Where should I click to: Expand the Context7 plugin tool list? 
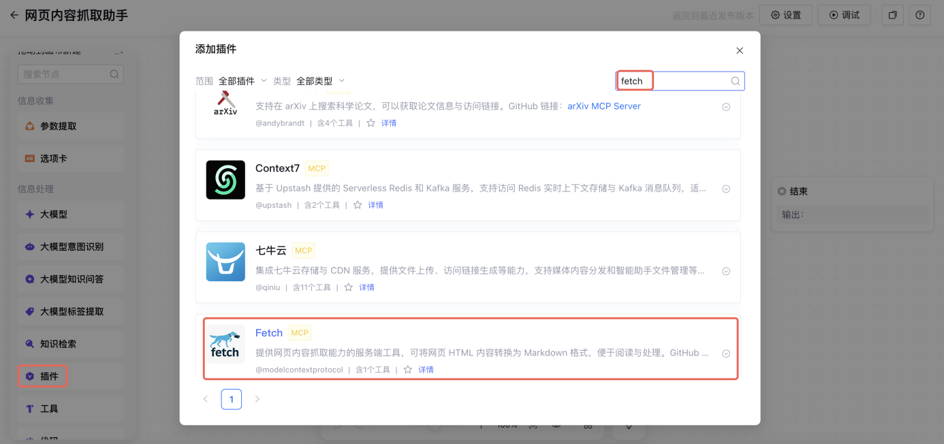pyautogui.click(x=726, y=189)
